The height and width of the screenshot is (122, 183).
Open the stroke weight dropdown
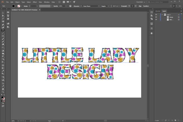pos(37,6)
